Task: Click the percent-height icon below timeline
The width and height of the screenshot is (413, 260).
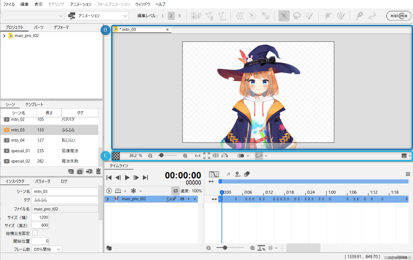Action: point(261,248)
